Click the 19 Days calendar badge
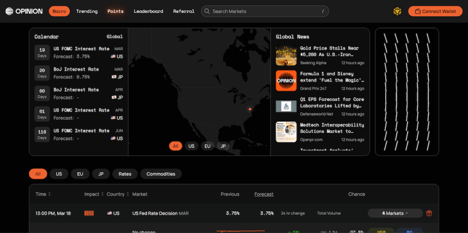The width and height of the screenshot is (468, 233). [42, 53]
